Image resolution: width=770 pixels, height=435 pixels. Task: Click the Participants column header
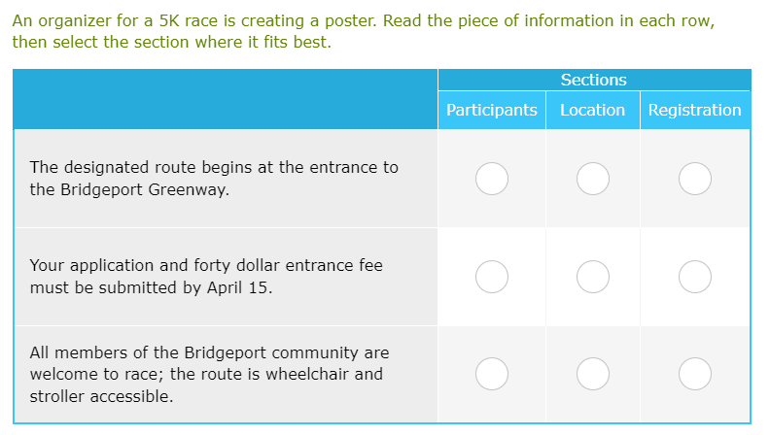(492, 111)
